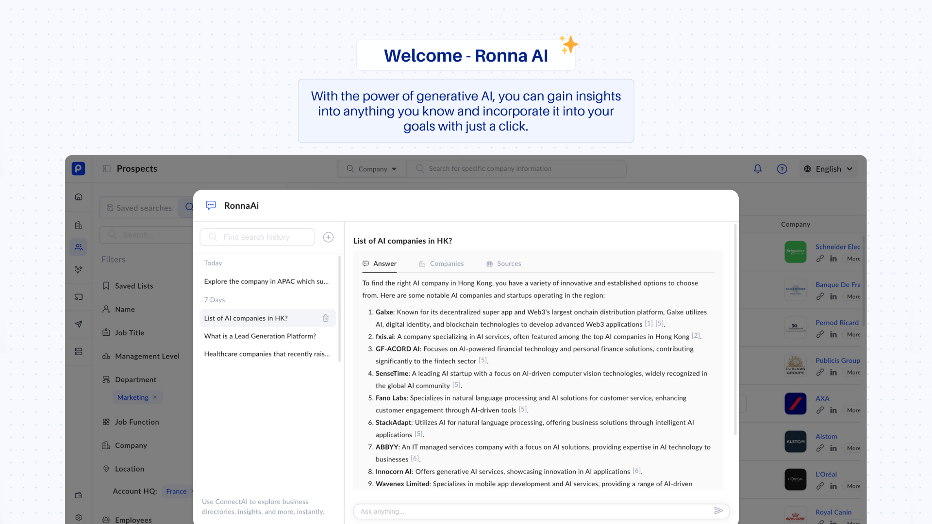Open 'What is a Lead Generation Platform?' history
932x524 pixels.
click(260, 336)
